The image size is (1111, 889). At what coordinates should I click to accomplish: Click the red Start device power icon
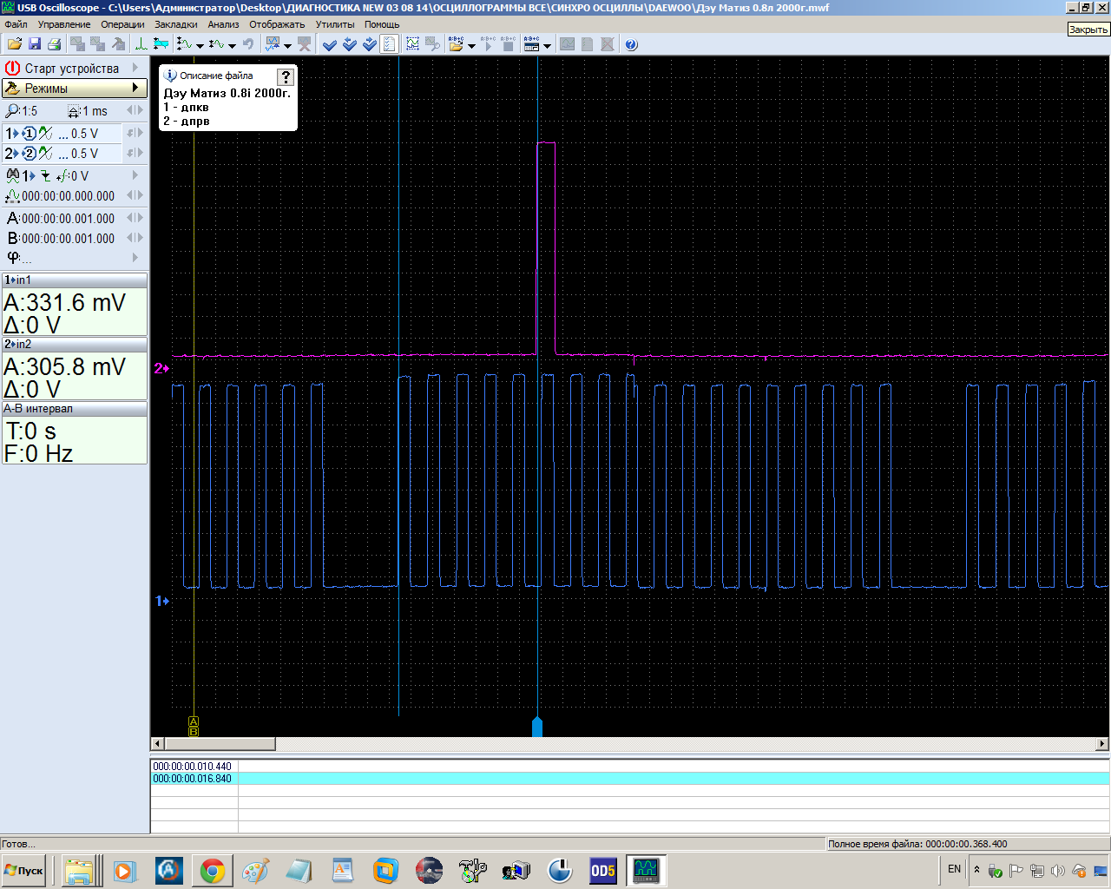pos(12,68)
